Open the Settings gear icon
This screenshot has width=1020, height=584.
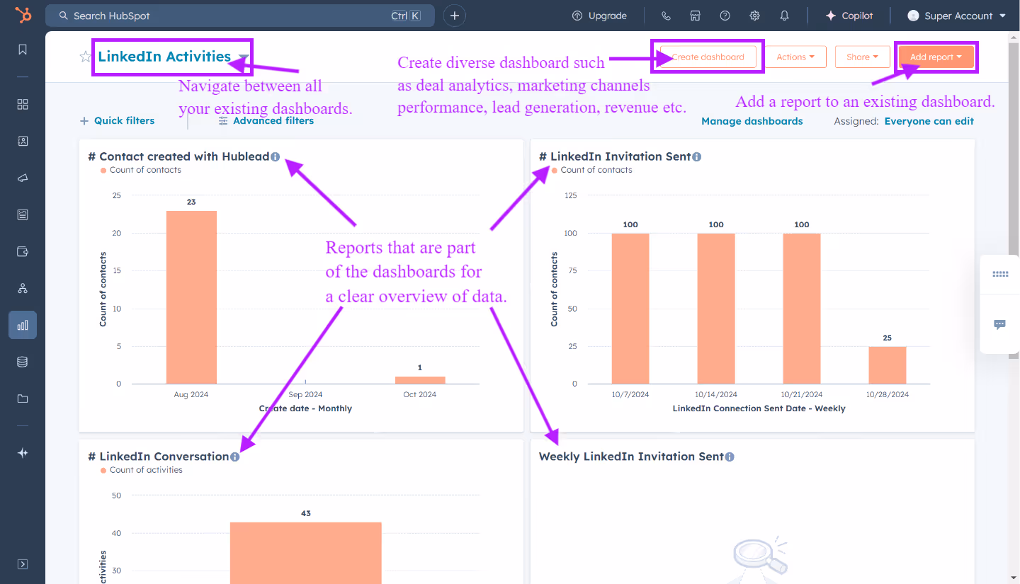point(754,15)
